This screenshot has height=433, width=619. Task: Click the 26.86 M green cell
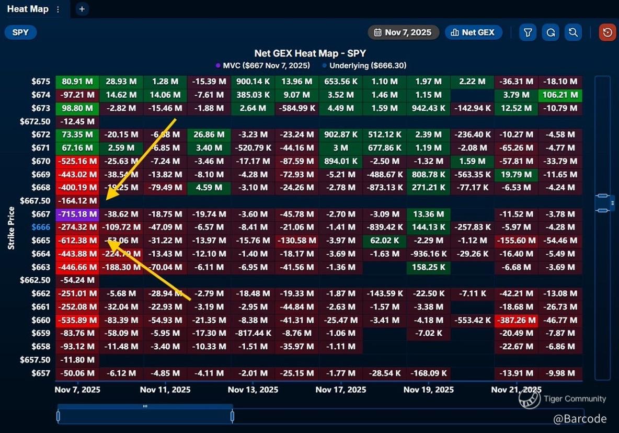point(209,134)
